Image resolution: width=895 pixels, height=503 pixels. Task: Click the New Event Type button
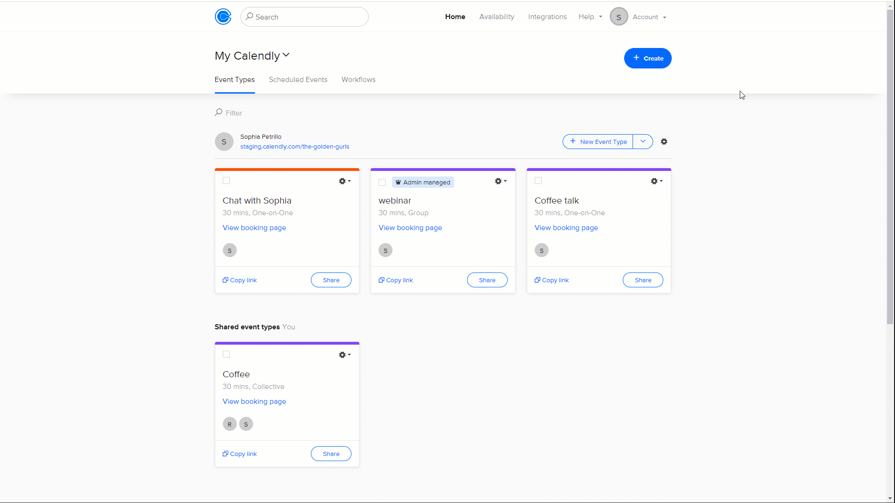(598, 142)
